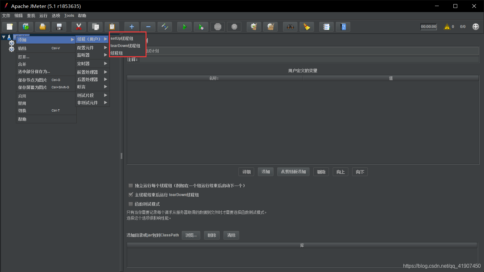Click the warning triangle log icon
484x272 pixels.
click(447, 27)
